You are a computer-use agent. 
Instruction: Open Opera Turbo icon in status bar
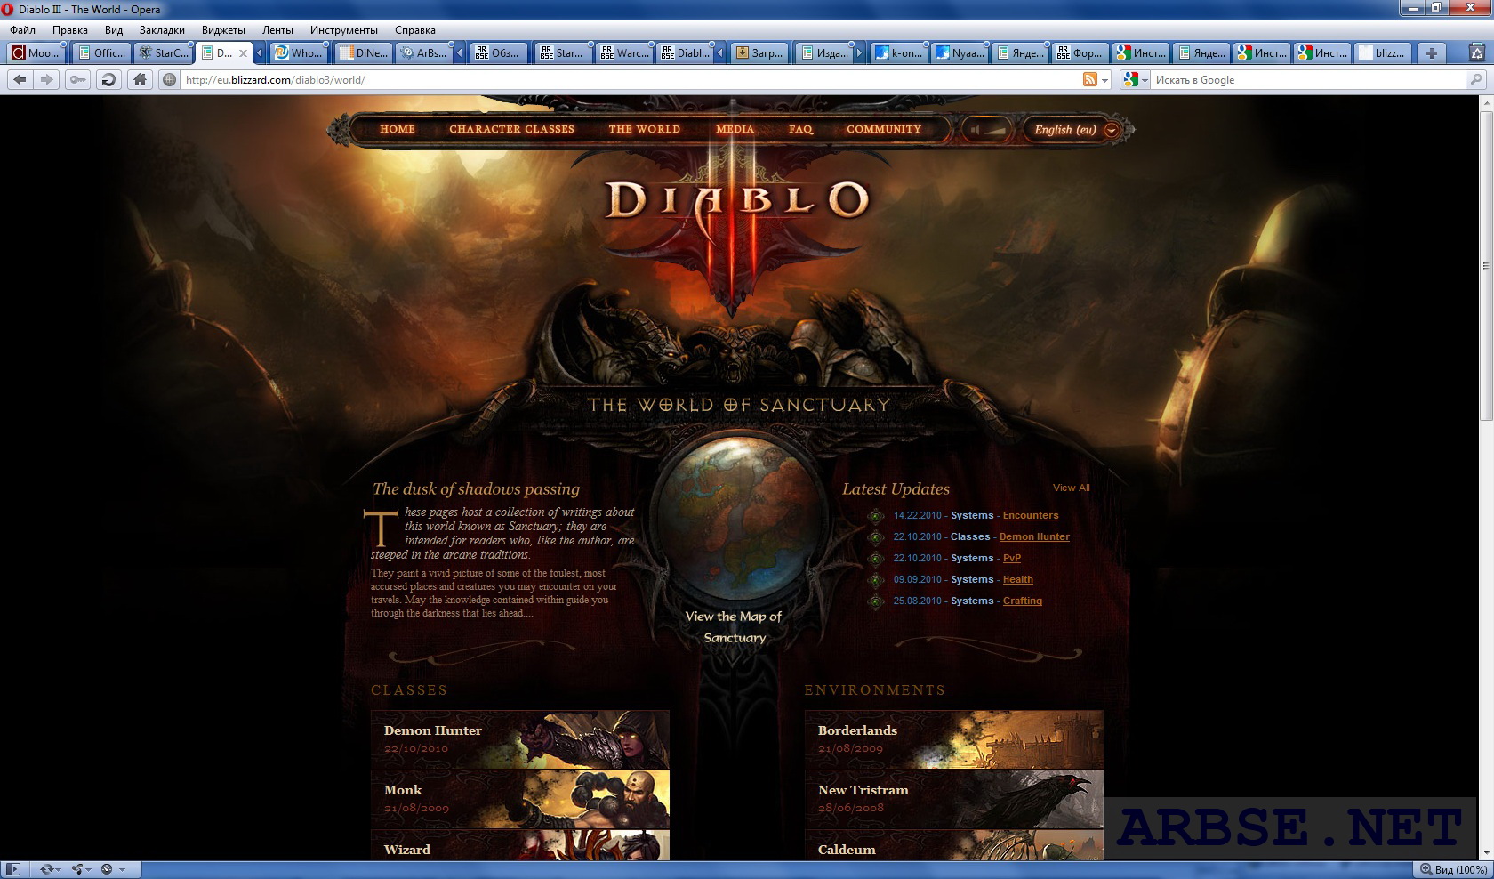107,869
